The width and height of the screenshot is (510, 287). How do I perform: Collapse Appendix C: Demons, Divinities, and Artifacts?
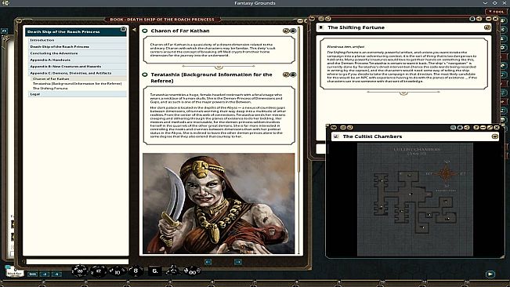coord(78,73)
